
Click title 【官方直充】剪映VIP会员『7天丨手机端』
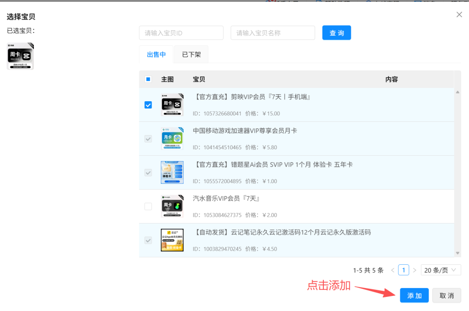[252, 97]
